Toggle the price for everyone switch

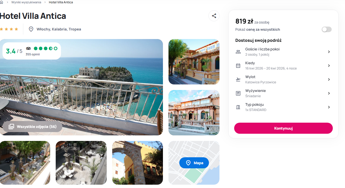(326, 29)
